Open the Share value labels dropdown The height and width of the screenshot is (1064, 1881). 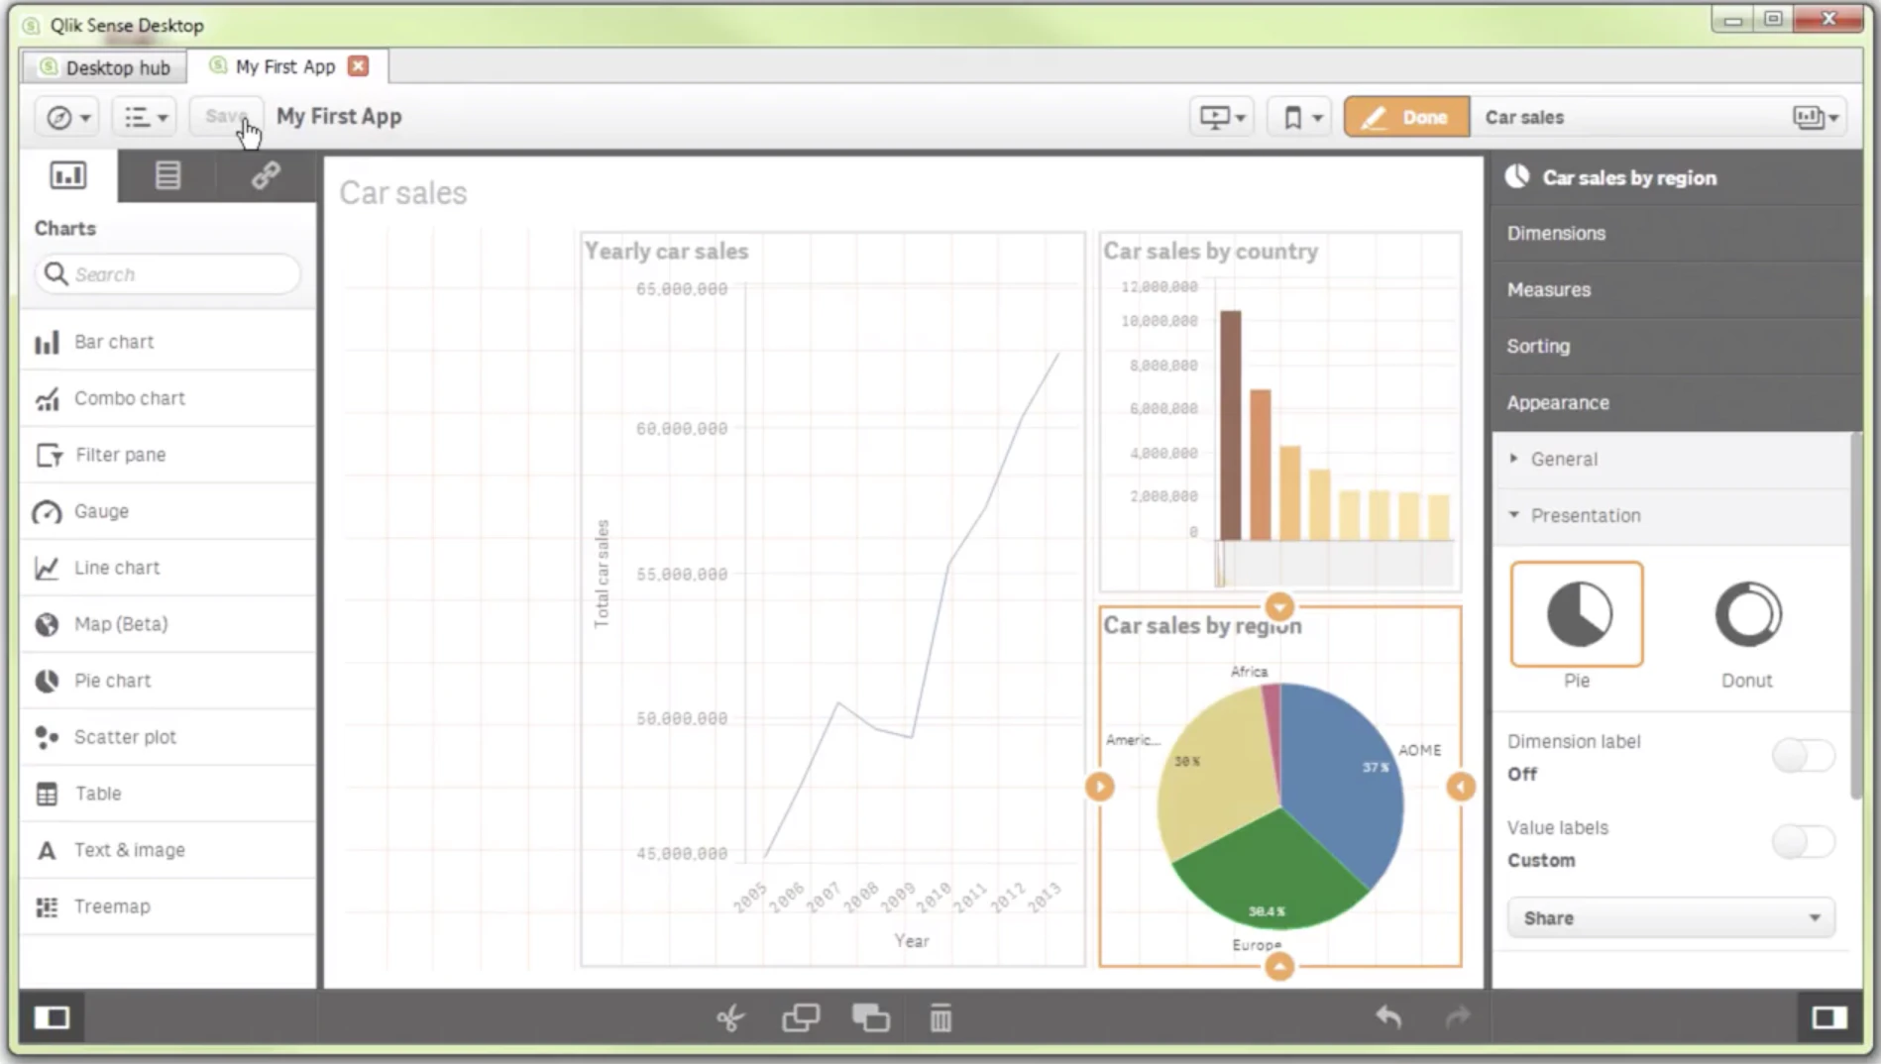tap(1670, 917)
